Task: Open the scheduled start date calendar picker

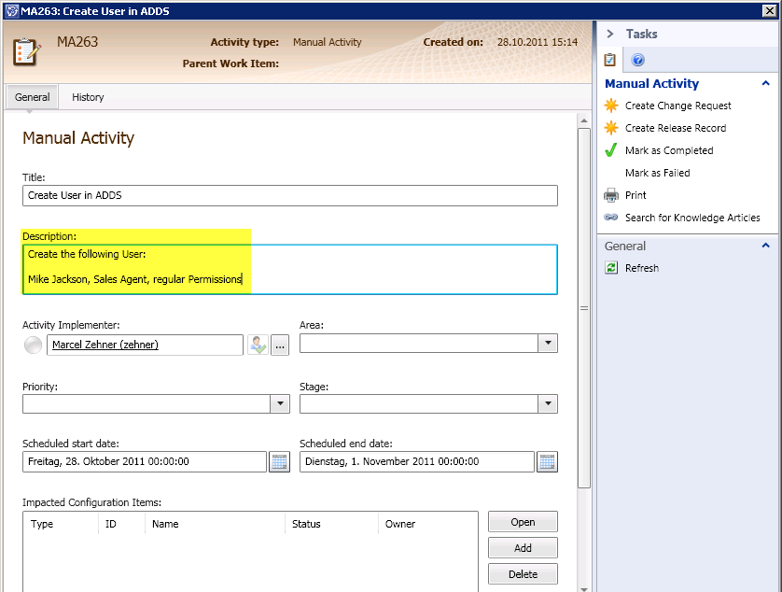Action: [x=279, y=461]
